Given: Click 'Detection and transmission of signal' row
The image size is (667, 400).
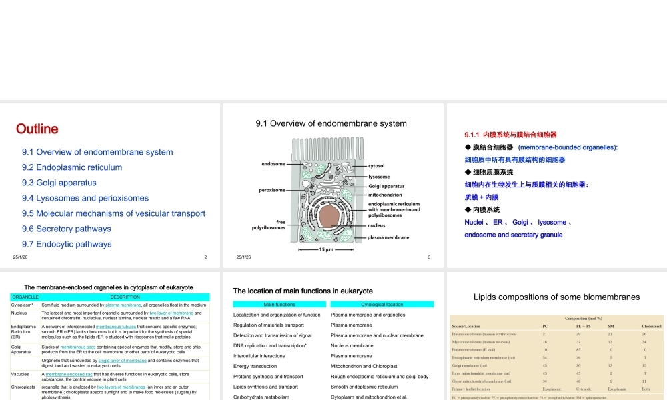Looking at the screenshot, I should (x=272, y=335).
